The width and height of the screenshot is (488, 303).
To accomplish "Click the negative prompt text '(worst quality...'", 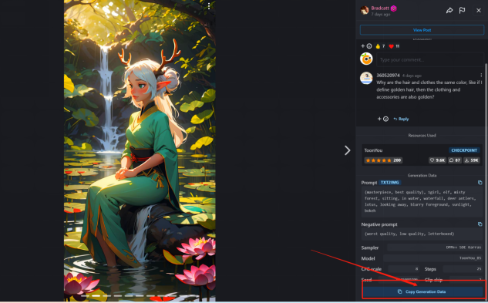I will pyautogui.click(x=422, y=234).
